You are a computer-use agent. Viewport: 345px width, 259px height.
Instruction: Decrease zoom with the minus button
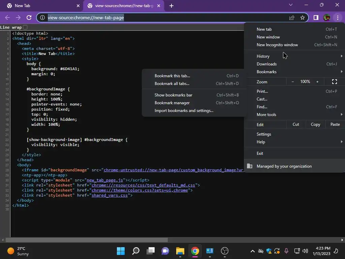pos(293,82)
